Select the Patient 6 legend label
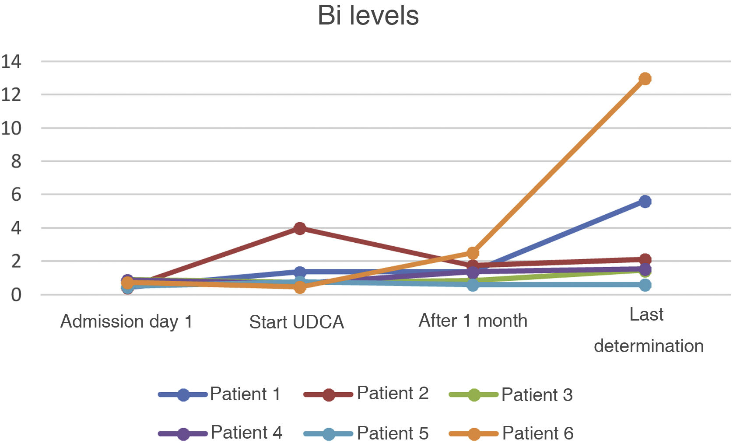This screenshot has width=733, height=443. click(537, 433)
